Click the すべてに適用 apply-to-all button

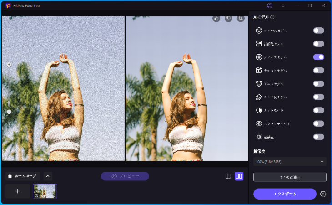(290, 177)
